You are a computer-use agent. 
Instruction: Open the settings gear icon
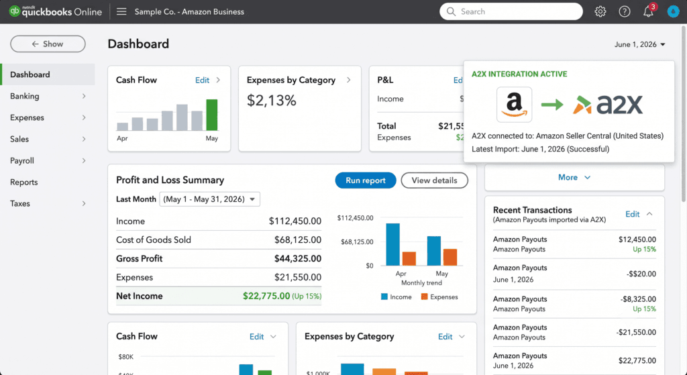pos(600,11)
